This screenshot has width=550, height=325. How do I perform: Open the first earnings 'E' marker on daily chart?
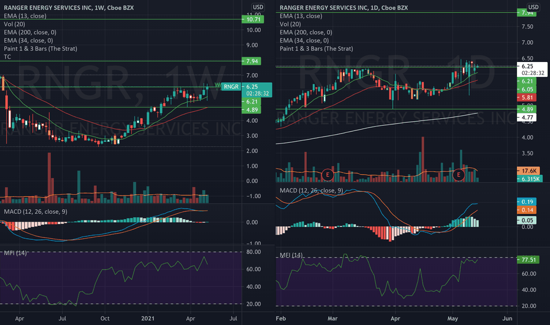(328, 175)
